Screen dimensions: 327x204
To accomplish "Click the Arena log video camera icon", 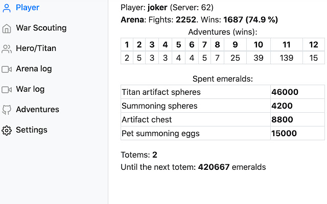I will [x=7, y=69].
